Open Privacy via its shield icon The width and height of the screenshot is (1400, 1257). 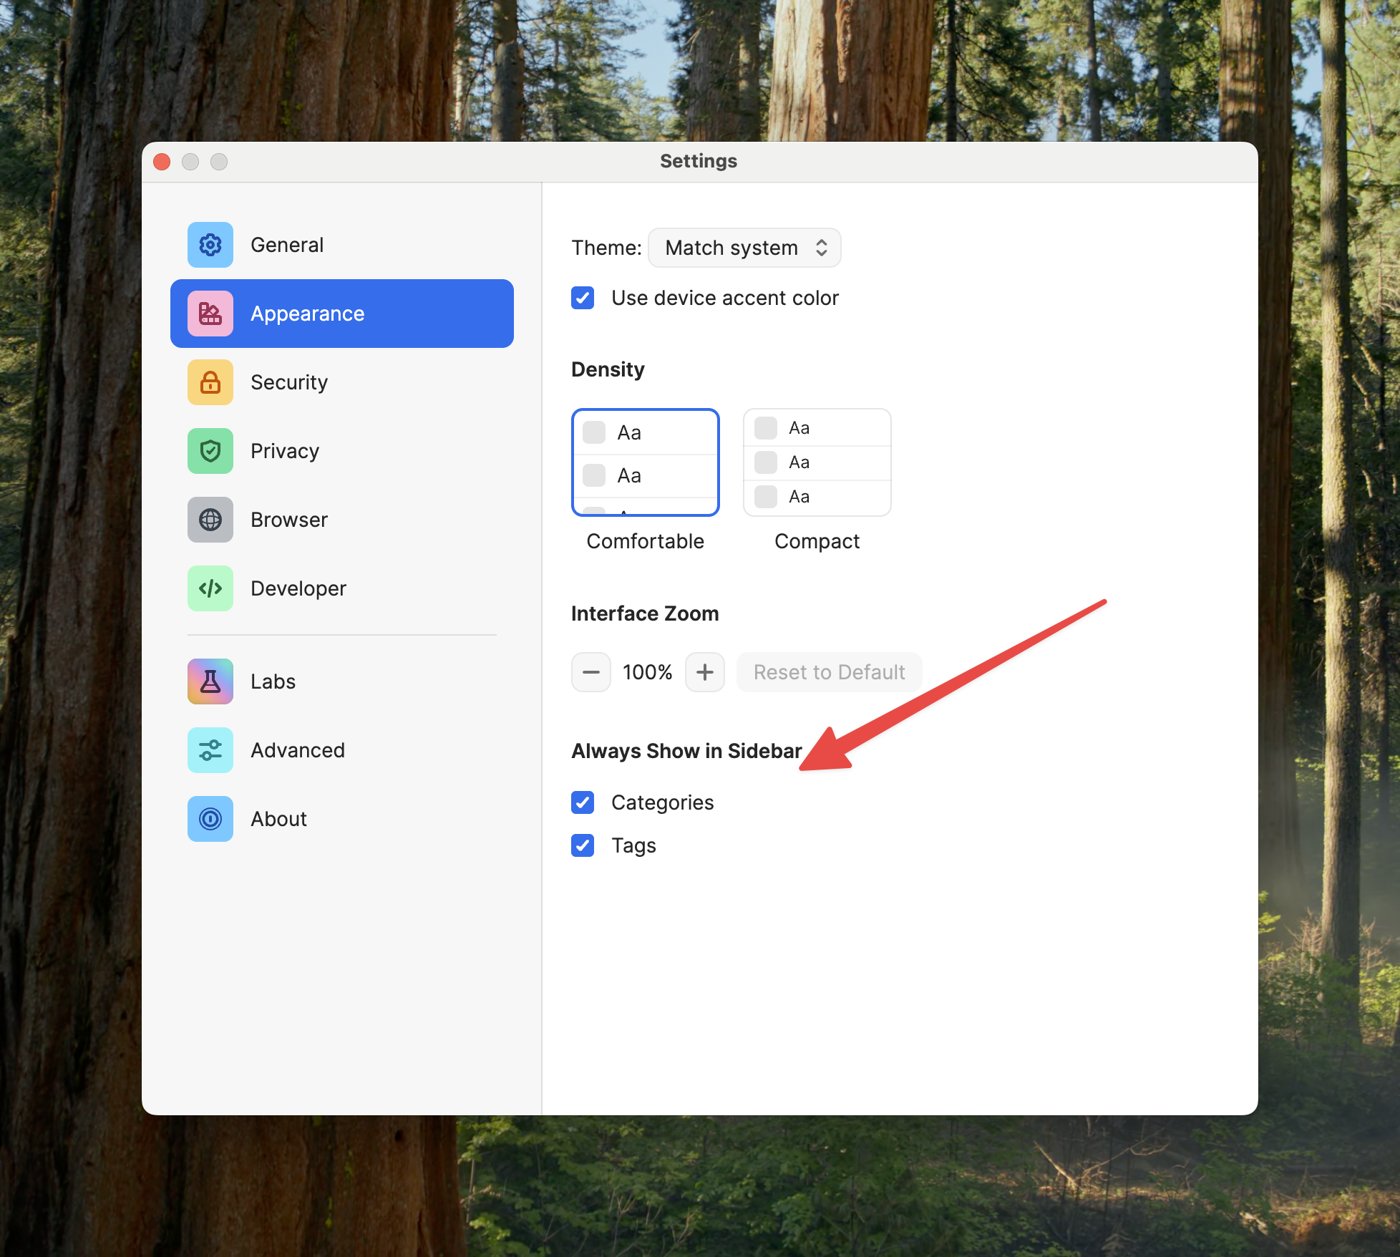point(210,451)
